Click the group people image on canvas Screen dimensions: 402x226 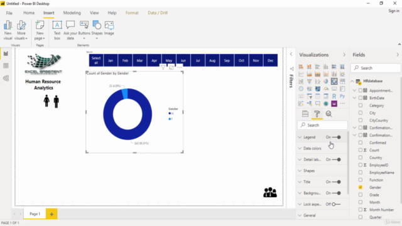pyautogui.click(x=270, y=192)
